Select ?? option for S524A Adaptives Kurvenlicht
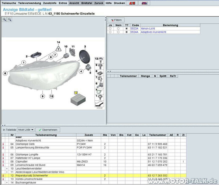219x185 pixels. coord(126,32)
